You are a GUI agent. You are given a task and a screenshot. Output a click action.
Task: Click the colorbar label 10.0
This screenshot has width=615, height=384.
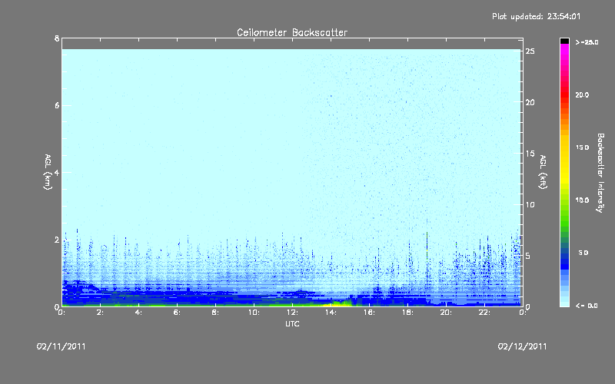click(582, 200)
